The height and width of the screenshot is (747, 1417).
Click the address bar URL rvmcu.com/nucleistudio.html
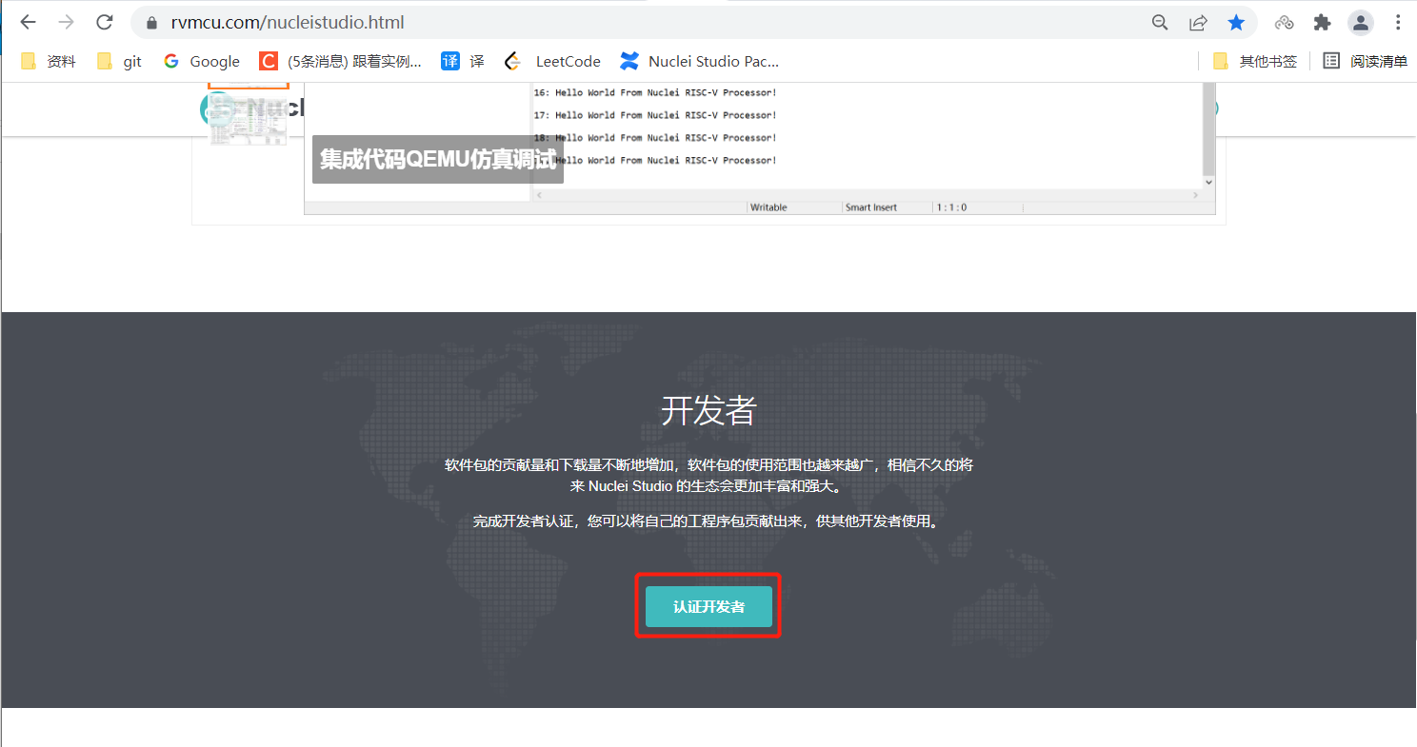click(288, 22)
